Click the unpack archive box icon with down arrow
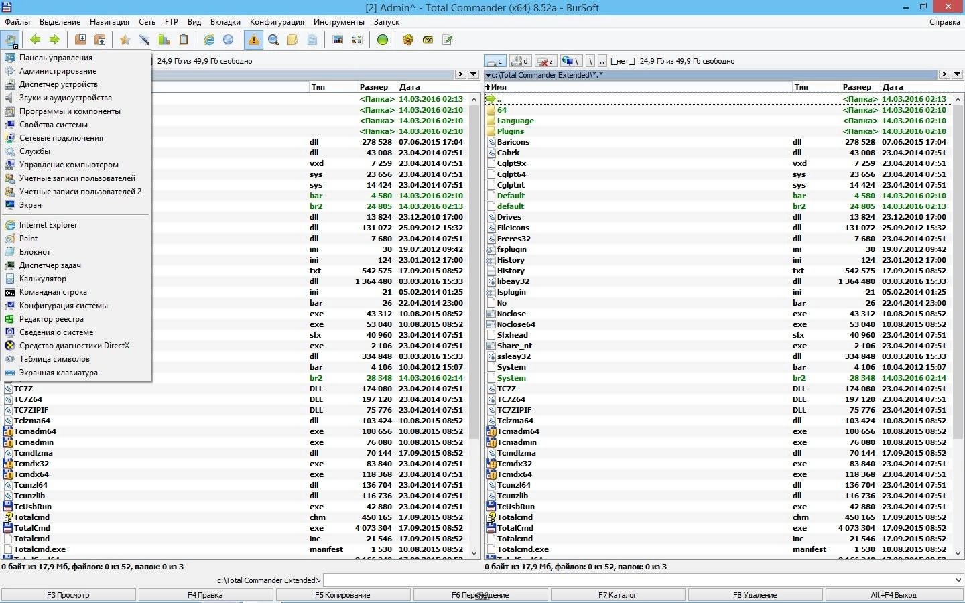Screen dimensions: 965x603 click(x=80, y=40)
